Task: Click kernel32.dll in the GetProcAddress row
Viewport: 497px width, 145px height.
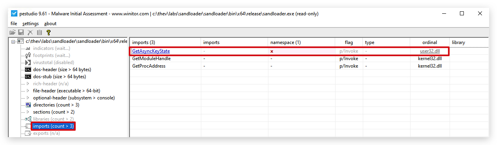Action: pos(430,66)
